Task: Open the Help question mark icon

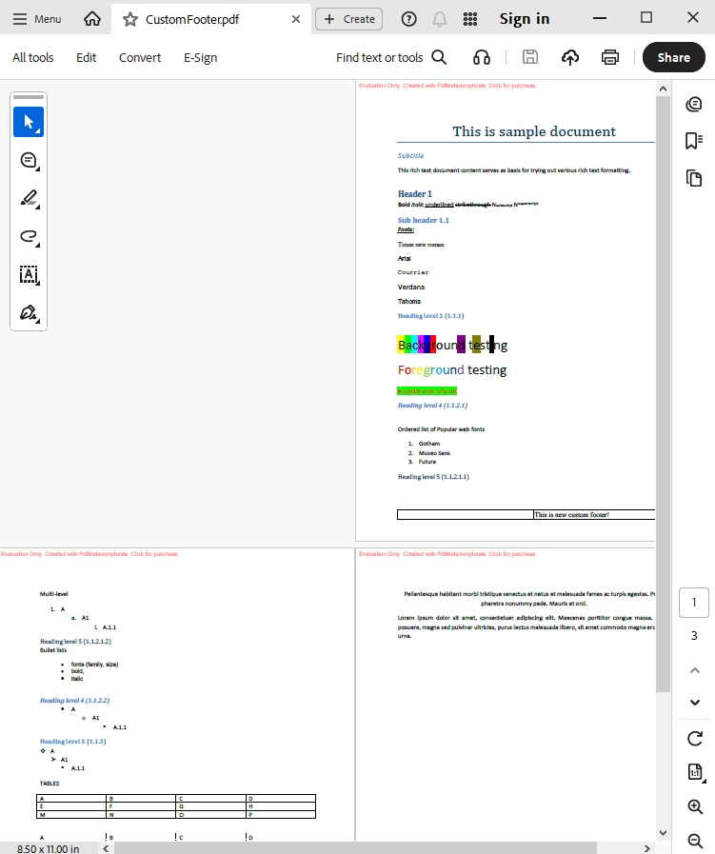Action: [409, 19]
